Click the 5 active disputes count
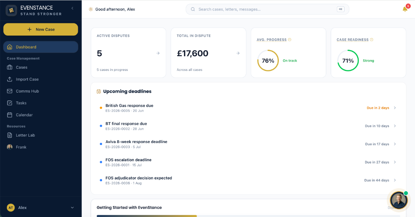This screenshot has width=415, height=217. pos(99,54)
